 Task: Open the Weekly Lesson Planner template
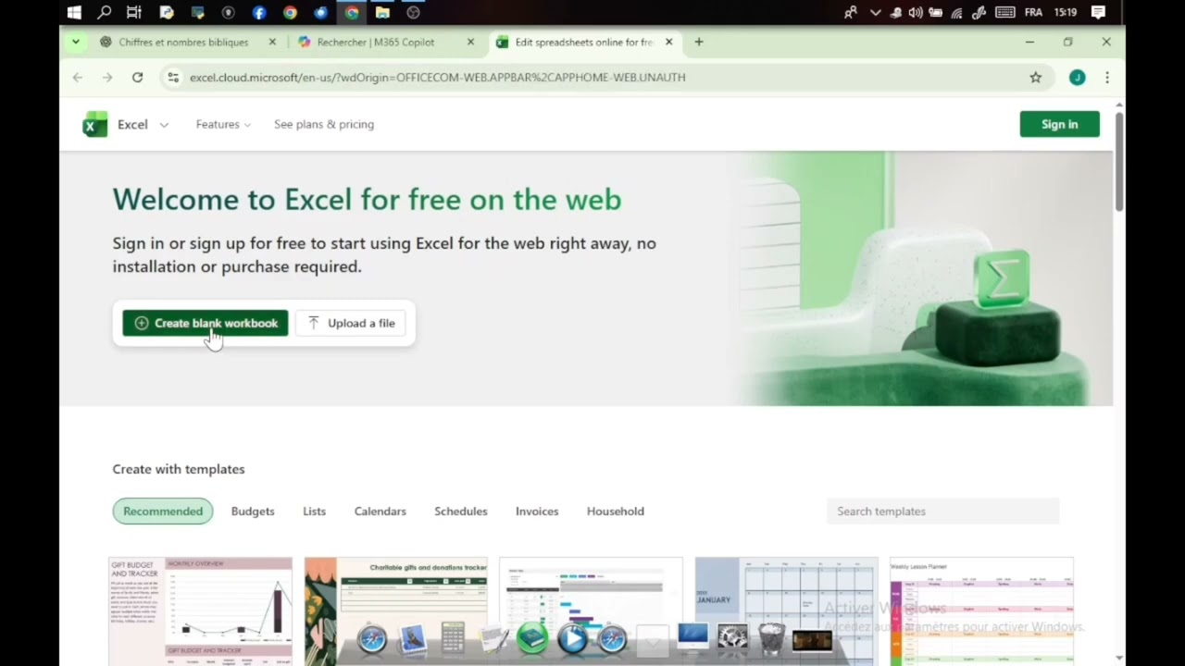[x=981, y=611]
